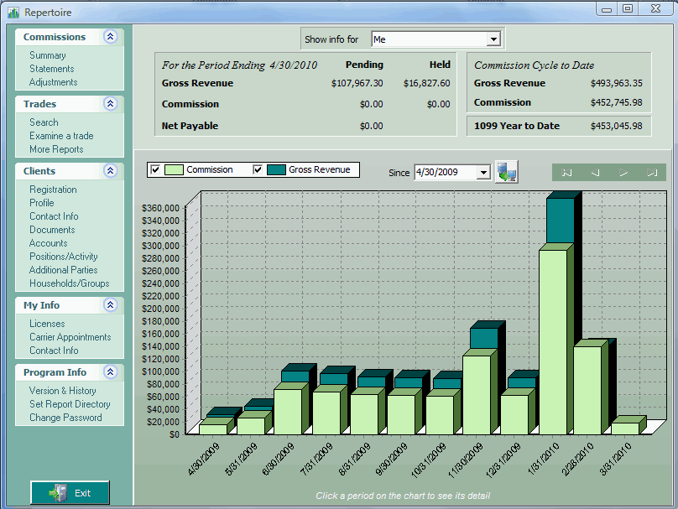The height and width of the screenshot is (509, 678).
Task: Select the 1/31/2010 commission bar
Action: tap(553, 342)
